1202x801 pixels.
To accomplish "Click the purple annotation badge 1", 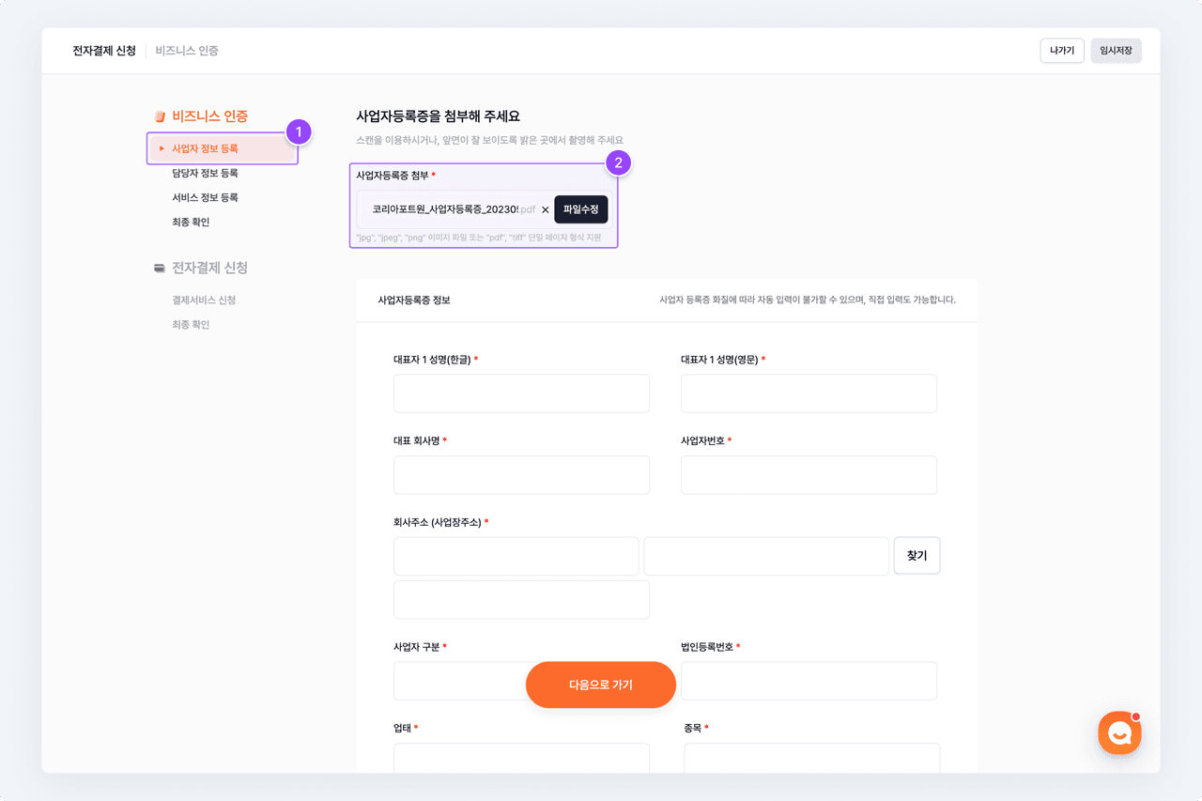I will pyautogui.click(x=298, y=132).
